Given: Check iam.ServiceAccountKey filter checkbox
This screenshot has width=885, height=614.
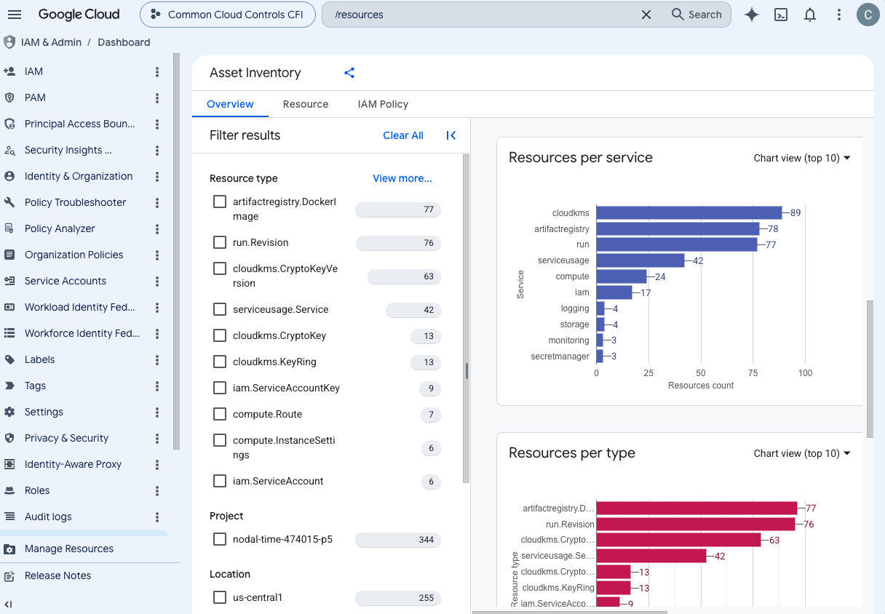Looking at the screenshot, I should (220, 388).
